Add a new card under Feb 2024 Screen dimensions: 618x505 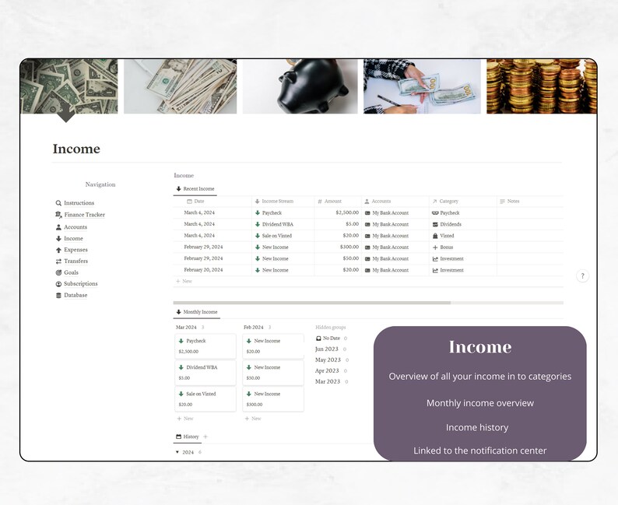(253, 419)
